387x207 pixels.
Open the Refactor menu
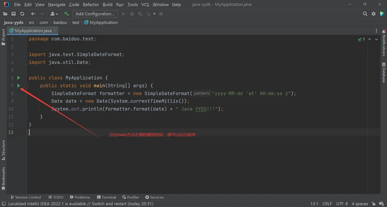tap(91, 4)
